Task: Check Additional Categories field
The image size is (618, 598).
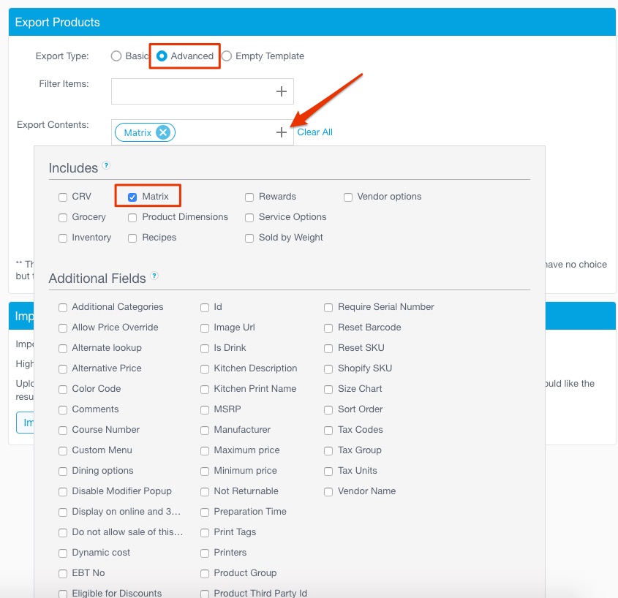Action: click(x=63, y=307)
